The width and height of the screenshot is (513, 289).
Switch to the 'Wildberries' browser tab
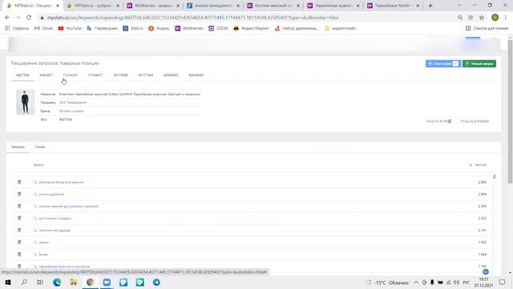(x=153, y=6)
